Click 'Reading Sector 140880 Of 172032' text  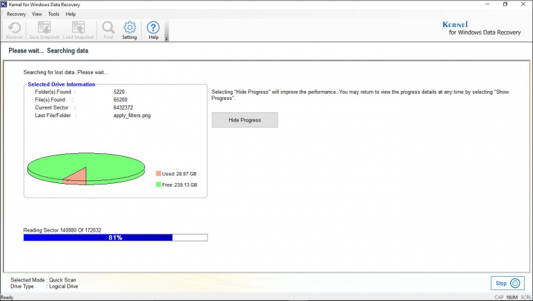point(62,230)
